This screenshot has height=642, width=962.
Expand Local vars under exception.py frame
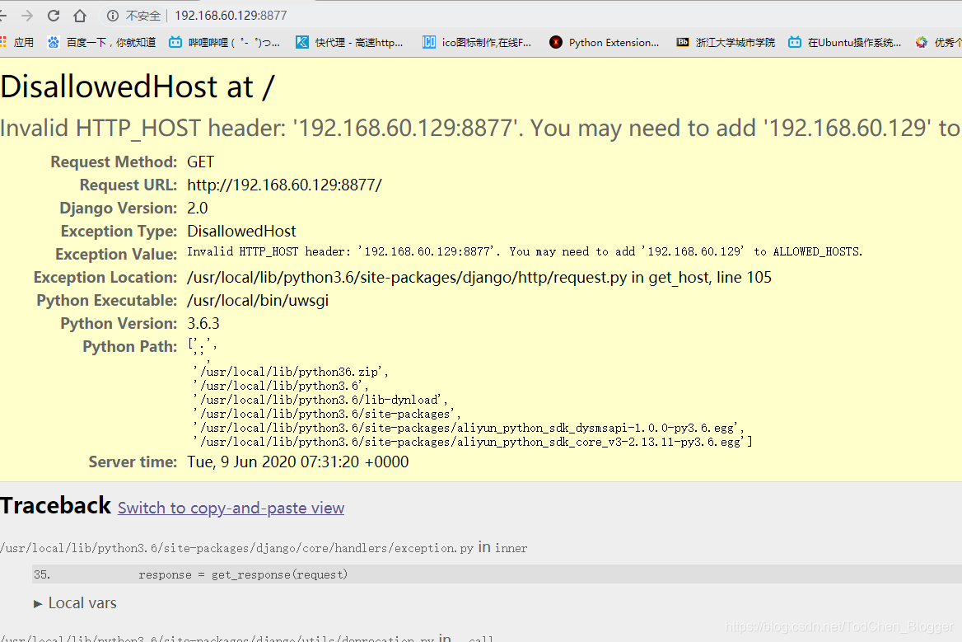tap(76, 603)
